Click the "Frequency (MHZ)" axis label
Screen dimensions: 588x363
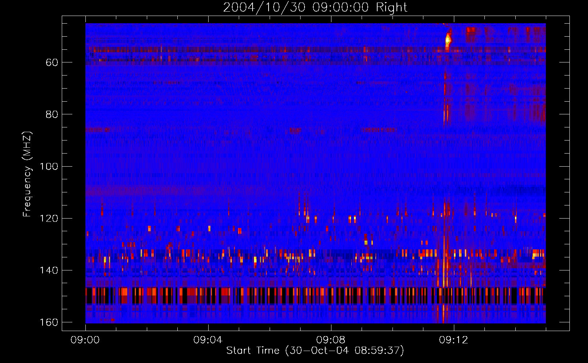[27, 174]
